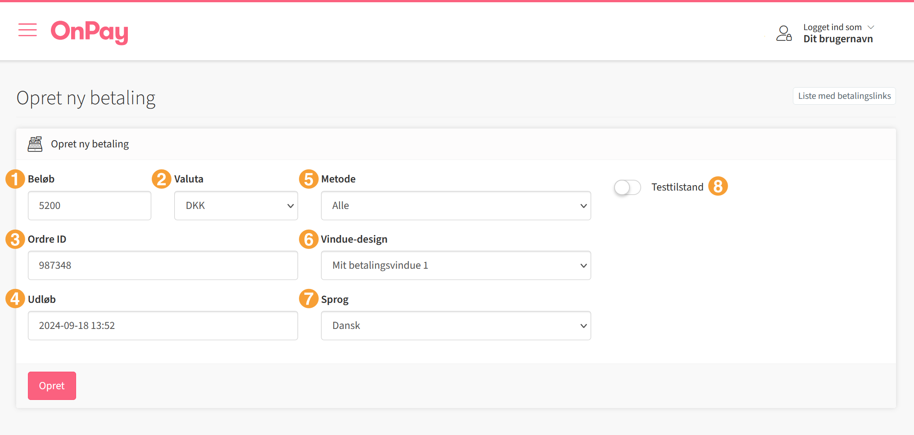Click the Dit brugernavn account name
This screenshot has height=435, width=914.
838,39
